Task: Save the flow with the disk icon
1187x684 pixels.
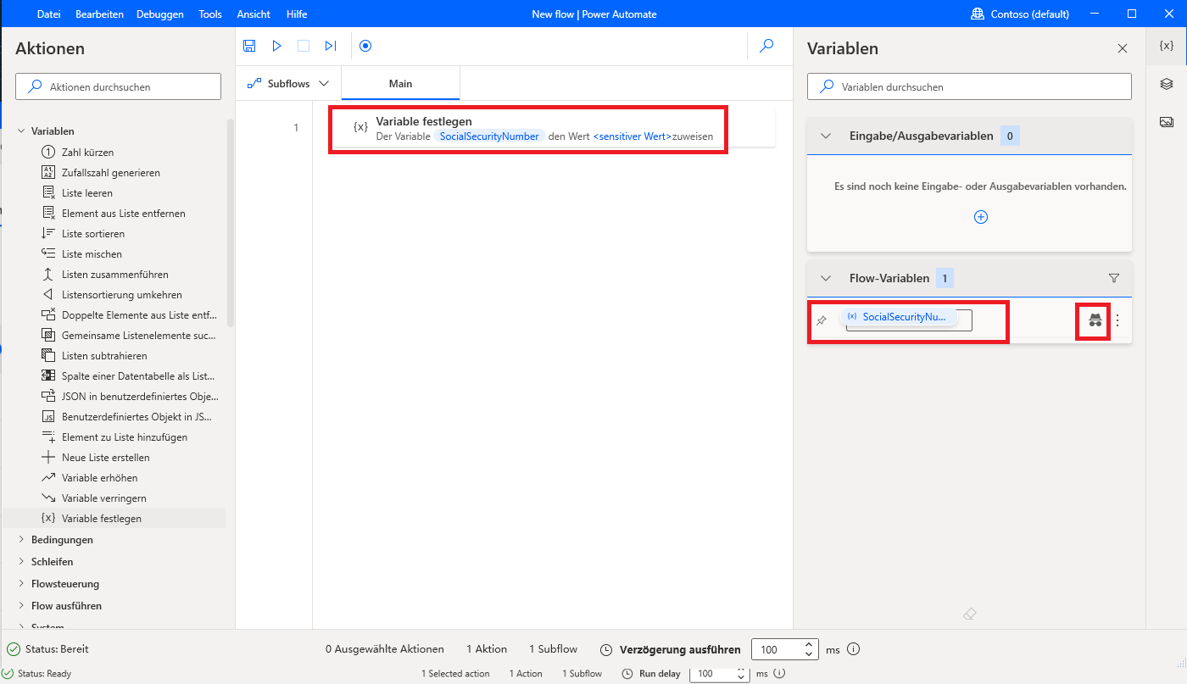Action: (x=249, y=46)
